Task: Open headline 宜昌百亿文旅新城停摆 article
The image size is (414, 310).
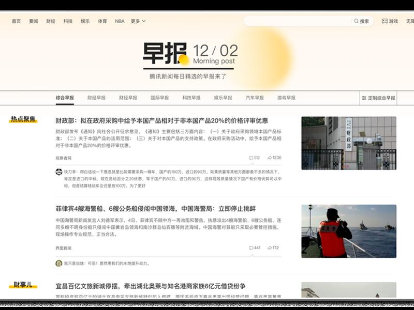Action: coord(151,286)
